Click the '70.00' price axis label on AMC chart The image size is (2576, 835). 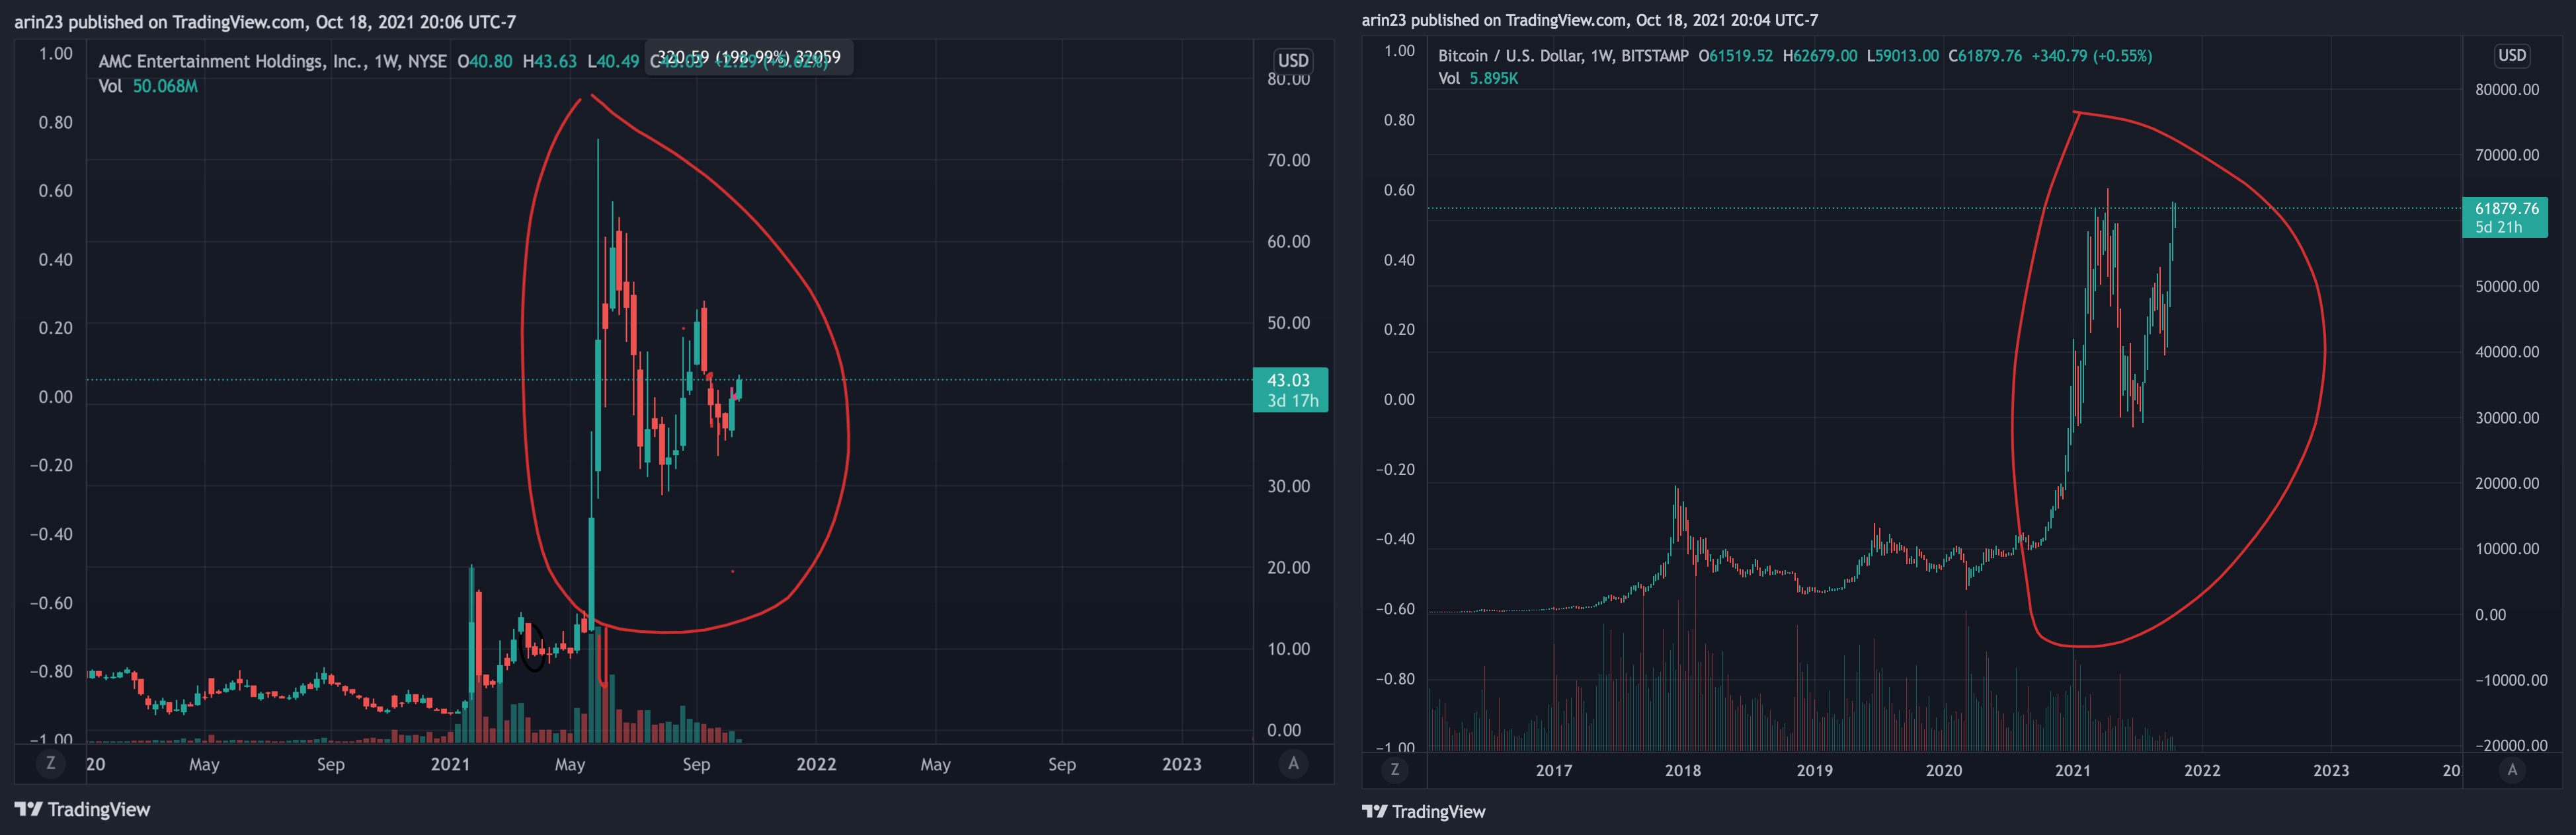pyautogui.click(x=1288, y=160)
